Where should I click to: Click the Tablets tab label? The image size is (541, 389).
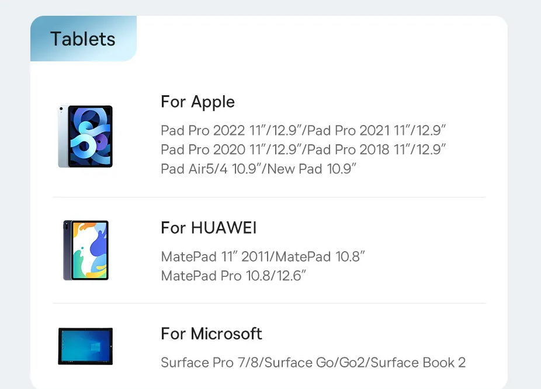(83, 39)
